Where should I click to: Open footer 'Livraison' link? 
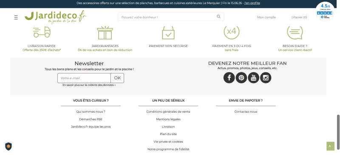click(x=168, y=127)
